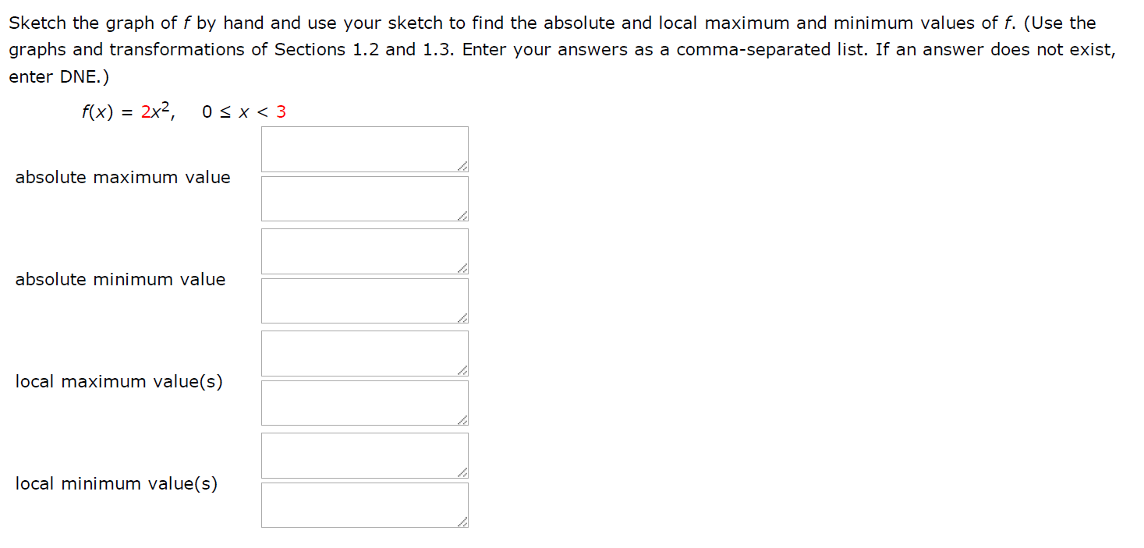Select the red domain text 0 ≤ x < 3

(x=243, y=112)
